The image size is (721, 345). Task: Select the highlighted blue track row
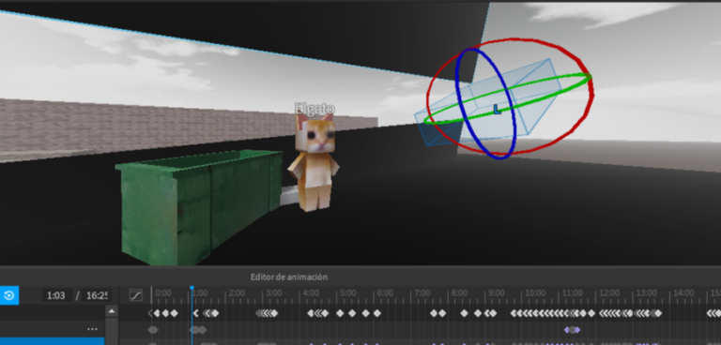pos(52,341)
